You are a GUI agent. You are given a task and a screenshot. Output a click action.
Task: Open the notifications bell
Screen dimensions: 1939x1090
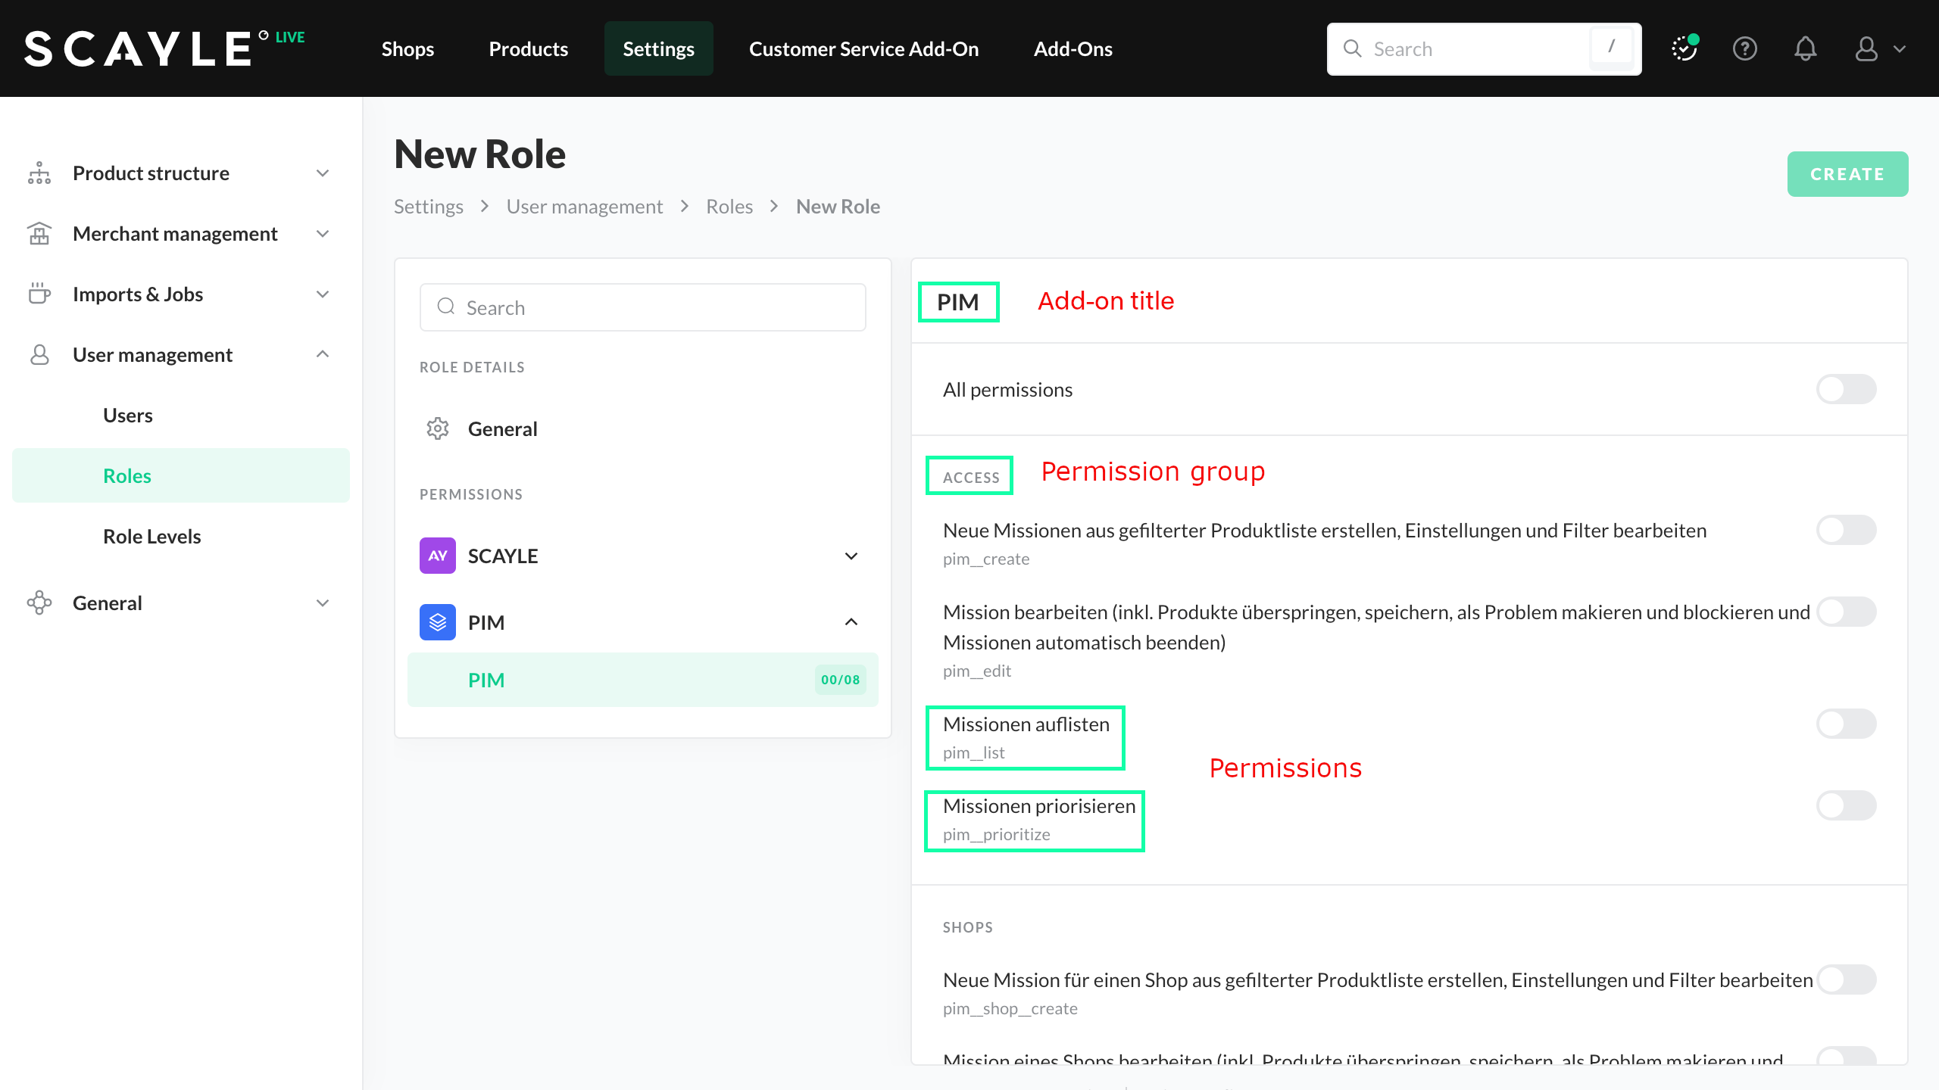tap(1805, 49)
